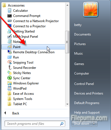Open the Shut down options arrow
This screenshot has height=130, width=111.
[94, 124]
